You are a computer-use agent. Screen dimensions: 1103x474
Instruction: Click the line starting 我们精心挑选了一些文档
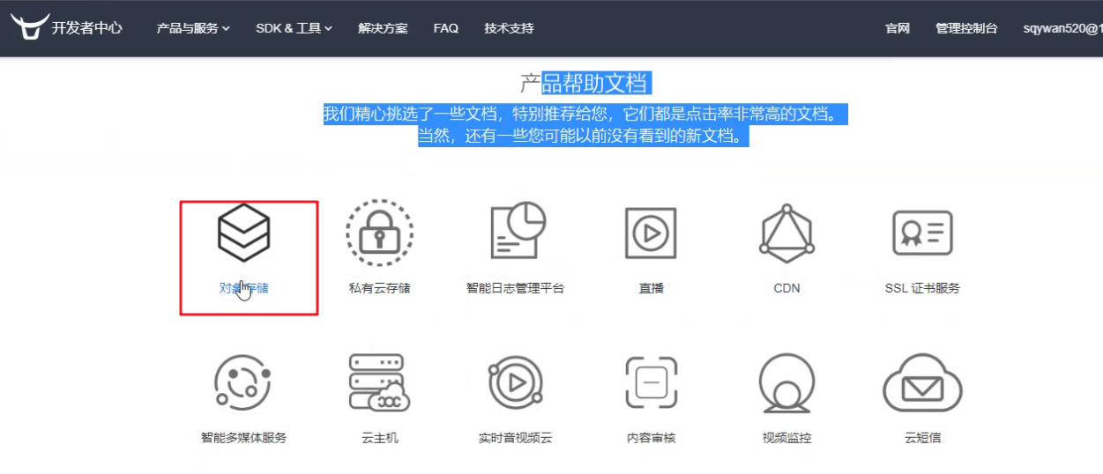pos(585,115)
